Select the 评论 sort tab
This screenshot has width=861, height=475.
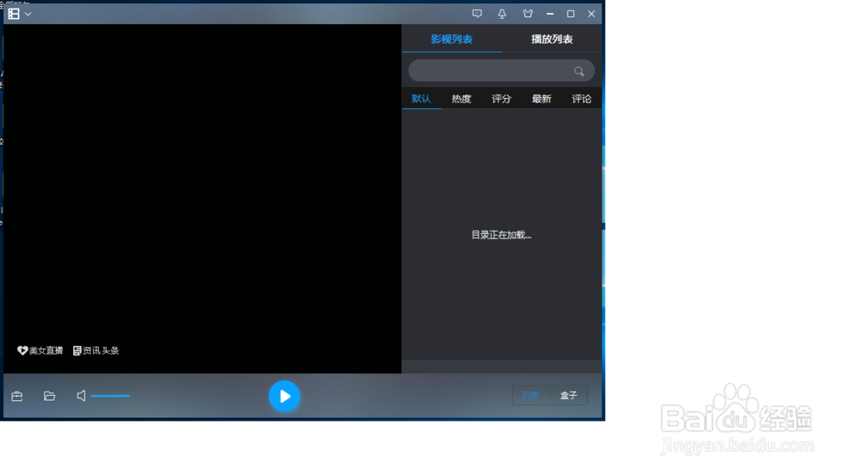[x=581, y=99]
